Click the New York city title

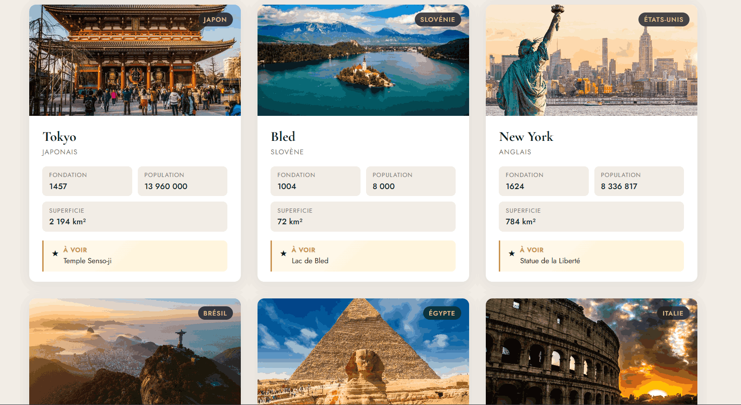coord(526,137)
